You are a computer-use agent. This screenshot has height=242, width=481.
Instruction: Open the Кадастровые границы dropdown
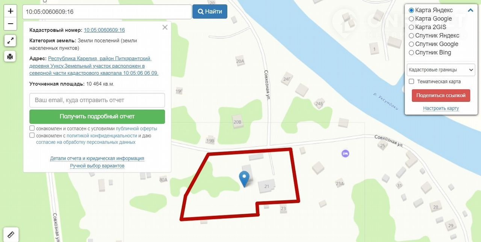coord(441,70)
